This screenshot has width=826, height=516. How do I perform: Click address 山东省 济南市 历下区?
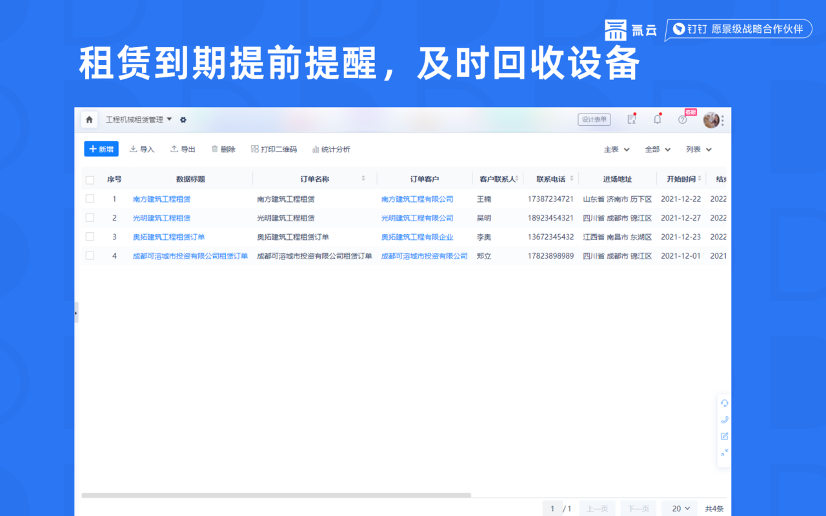[x=618, y=199]
